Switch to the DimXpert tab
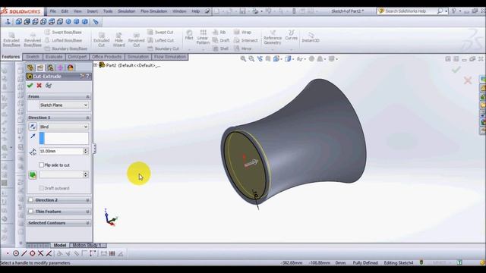This screenshot has width=486, height=273. 77,57
